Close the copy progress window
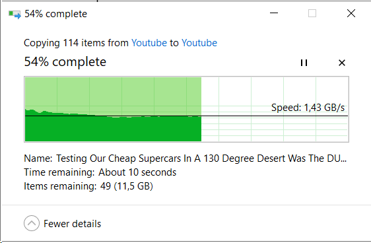Image resolution: width=371 pixels, height=243 pixels. coord(351,13)
